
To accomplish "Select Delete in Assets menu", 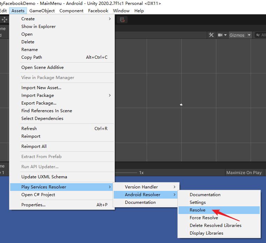I will point(62,42).
